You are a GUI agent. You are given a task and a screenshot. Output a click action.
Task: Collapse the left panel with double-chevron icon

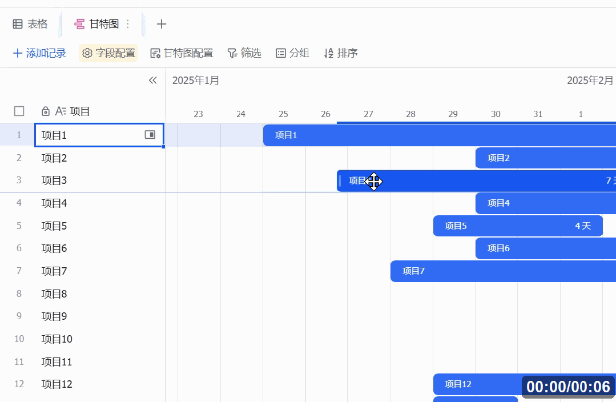pyautogui.click(x=152, y=81)
